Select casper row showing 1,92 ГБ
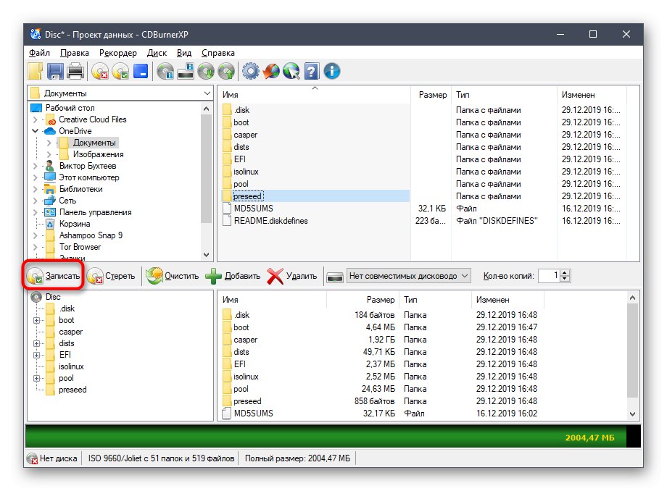Viewport: 667px width, 491px height. pos(381,340)
